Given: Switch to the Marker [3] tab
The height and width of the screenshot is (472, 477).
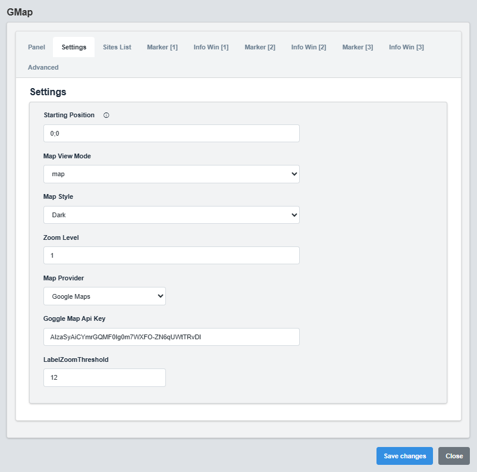Looking at the screenshot, I should click(x=357, y=47).
